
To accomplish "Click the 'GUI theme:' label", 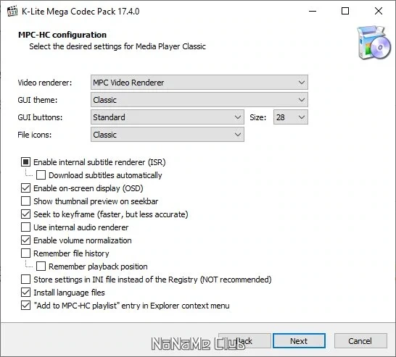I will [x=38, y=100].
